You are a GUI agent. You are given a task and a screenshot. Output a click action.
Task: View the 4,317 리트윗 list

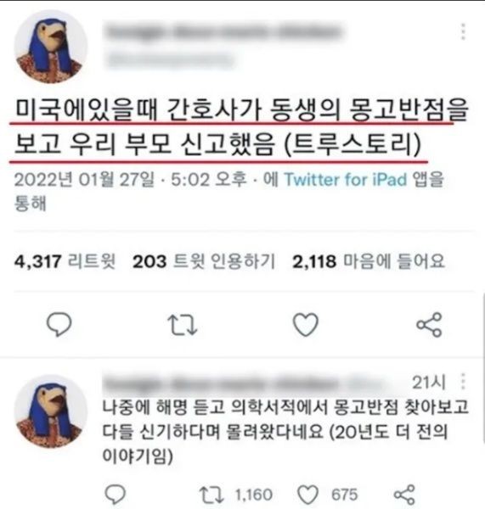coord(65,261)
